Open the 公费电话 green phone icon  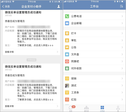click(67, 16)
